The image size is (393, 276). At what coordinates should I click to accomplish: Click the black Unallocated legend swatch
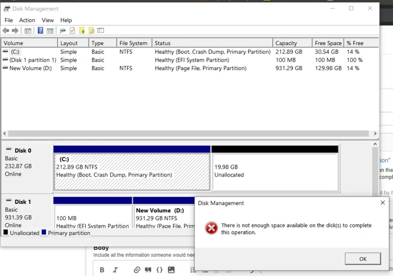pos(6,232)
